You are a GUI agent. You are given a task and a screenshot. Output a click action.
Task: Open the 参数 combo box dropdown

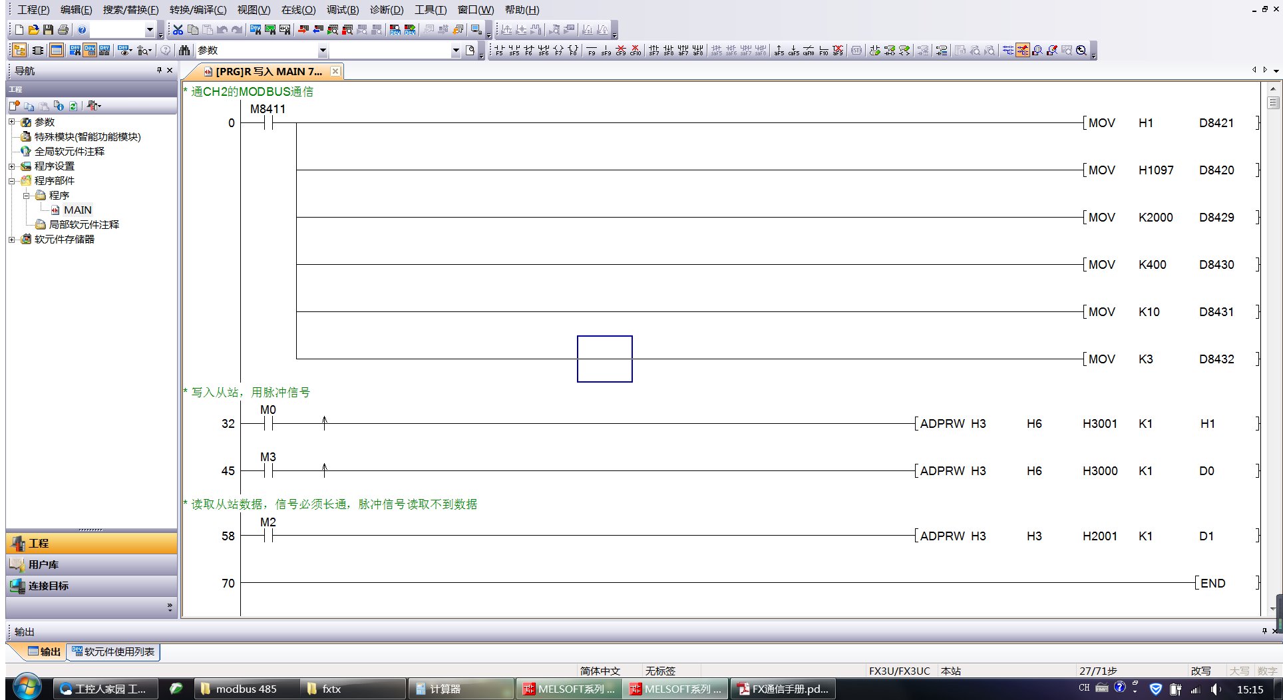323,51
